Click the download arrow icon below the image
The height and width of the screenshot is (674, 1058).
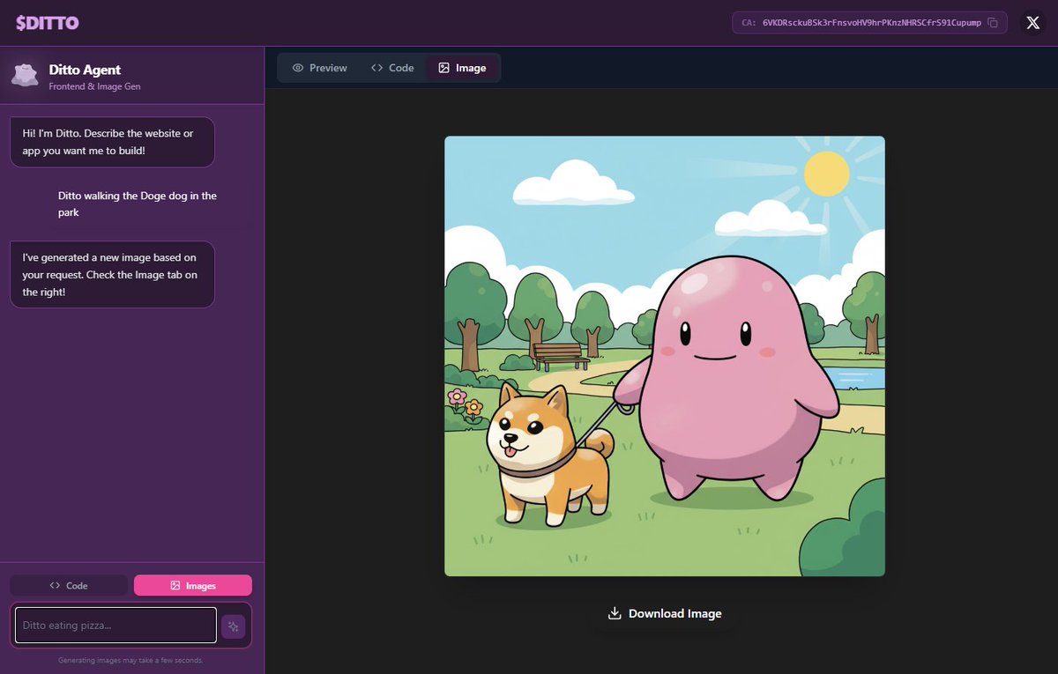[614, 613]
